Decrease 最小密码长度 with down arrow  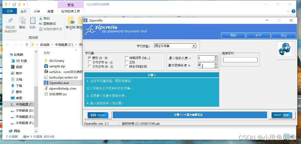pos(216,59)
